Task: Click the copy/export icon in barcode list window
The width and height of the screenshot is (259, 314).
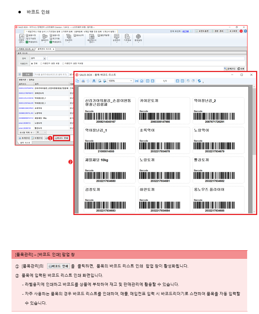Action: (x=77, y=81)
